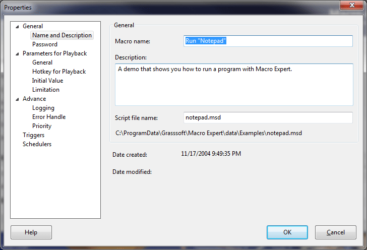The image size is (367, 250).
Task: Click the Script file name label
Action: click(x=136, y=118)
